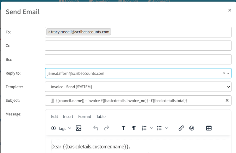Open the Tags dropdown

62,128
